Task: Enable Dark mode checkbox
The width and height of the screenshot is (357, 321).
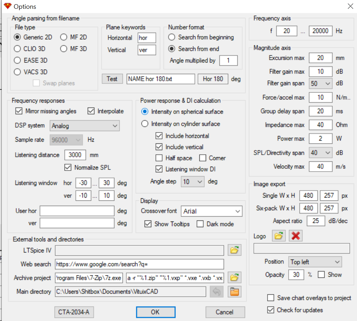Action: (200, 224)
